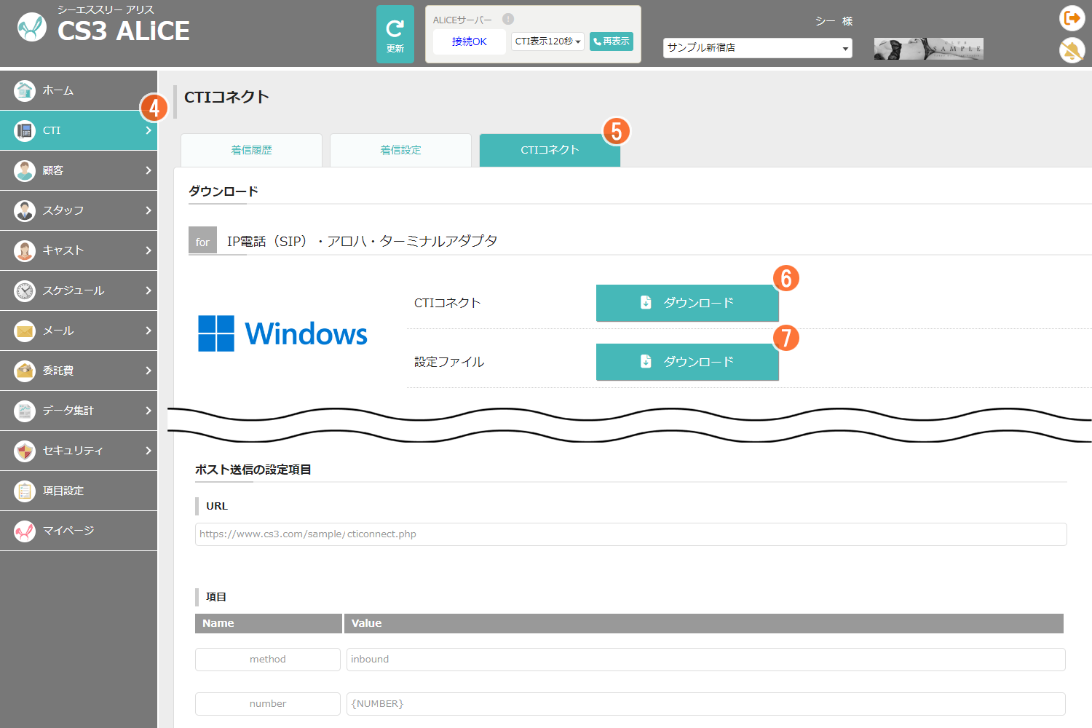
Task: Open the CTI表示120秒 dropdown
Action: (547, 41)
